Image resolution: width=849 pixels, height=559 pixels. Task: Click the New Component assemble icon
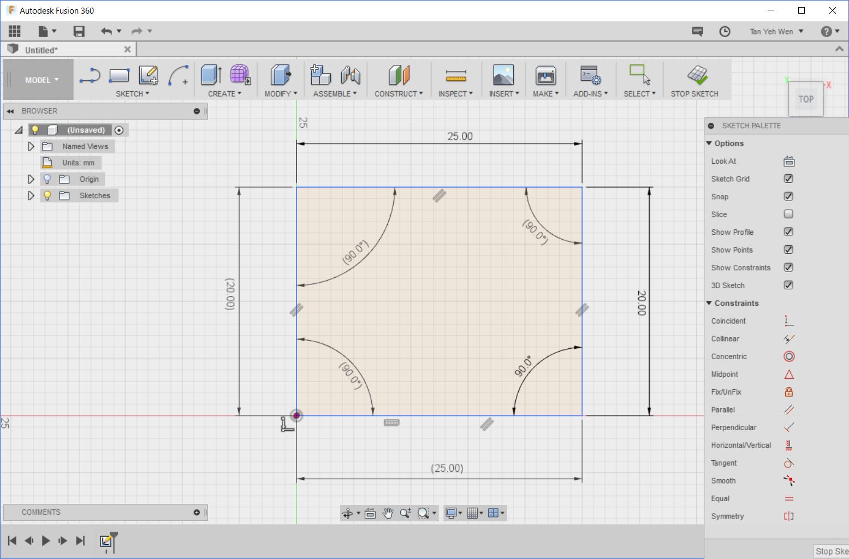pyautogui.click(x=320, y=75)
